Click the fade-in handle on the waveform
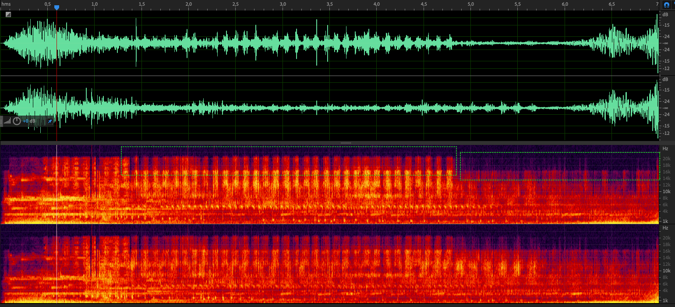Image resolution: width=675 pixels, height=307 pixels. coord(8,14)
